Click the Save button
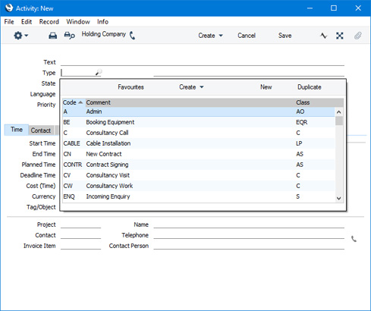The height and width of the screenshot is (311, 371). click(x=285, y=36)
